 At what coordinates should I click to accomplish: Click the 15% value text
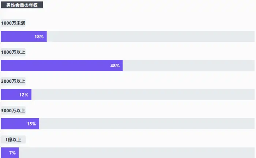pyautogui.click(x=31, y=124)
